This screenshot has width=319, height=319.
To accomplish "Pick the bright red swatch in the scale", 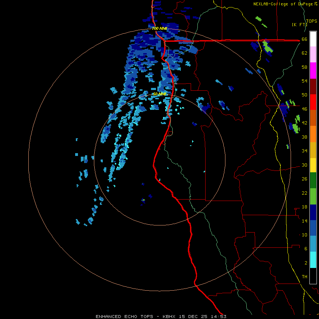I will click(313, 102).
